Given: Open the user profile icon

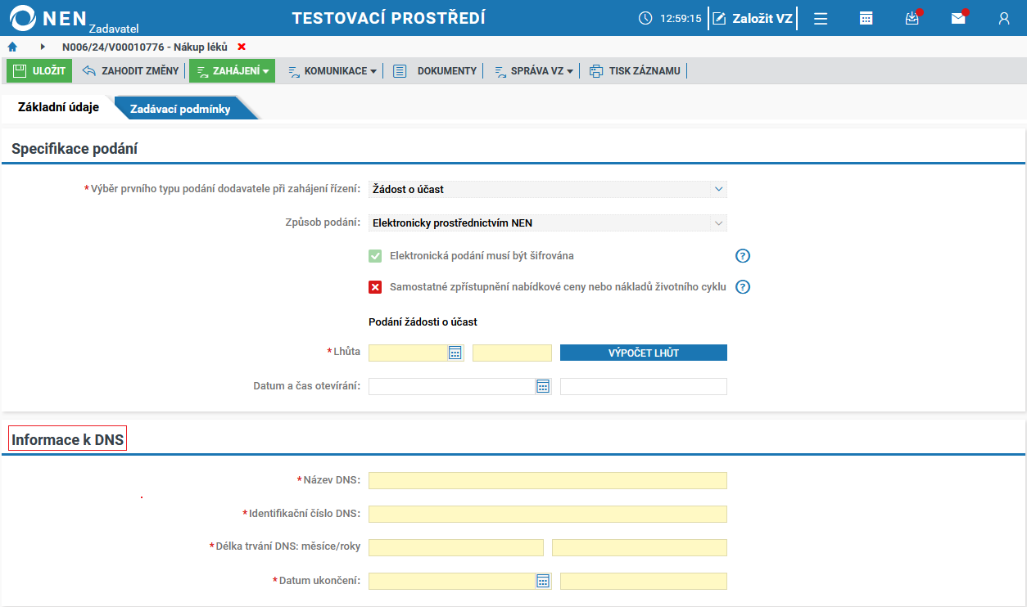Looking at the screenshot, I should pyautogui.click(x=1004, y=18).
